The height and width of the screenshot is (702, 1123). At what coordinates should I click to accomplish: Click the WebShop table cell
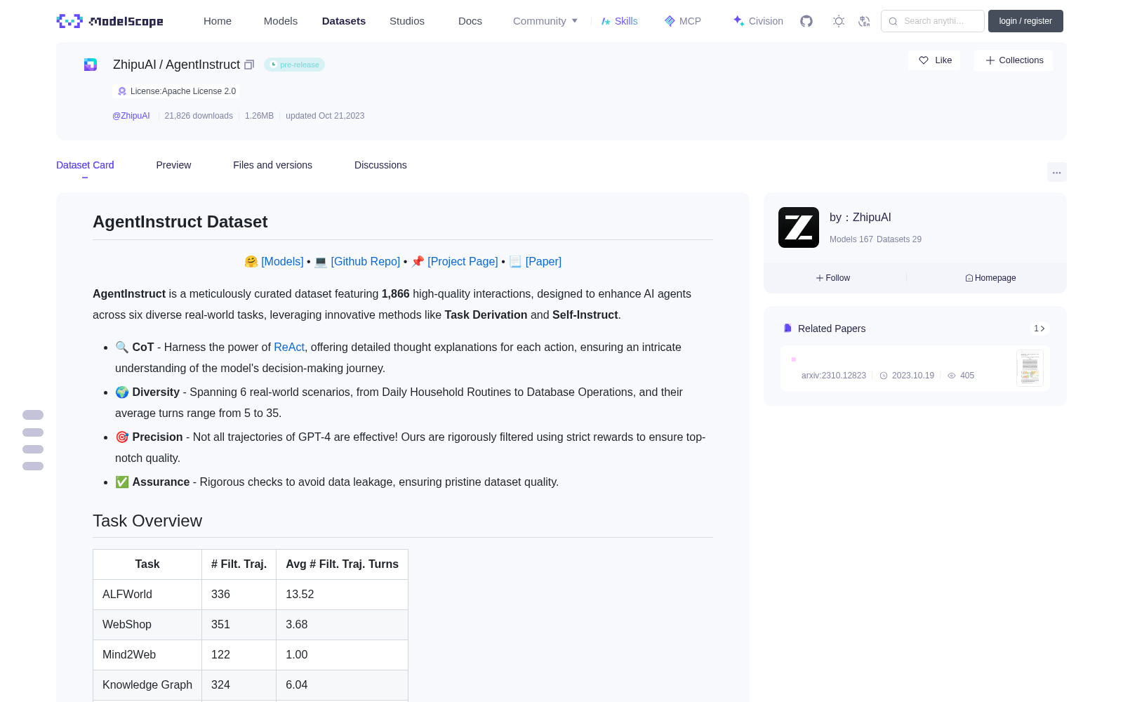[x=147, y=625]
